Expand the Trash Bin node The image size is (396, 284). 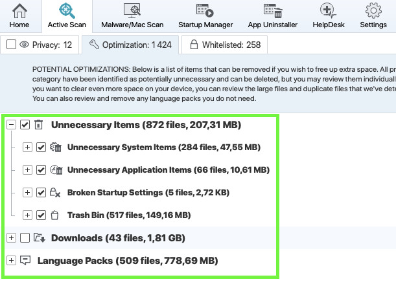[x=27, y=215]
